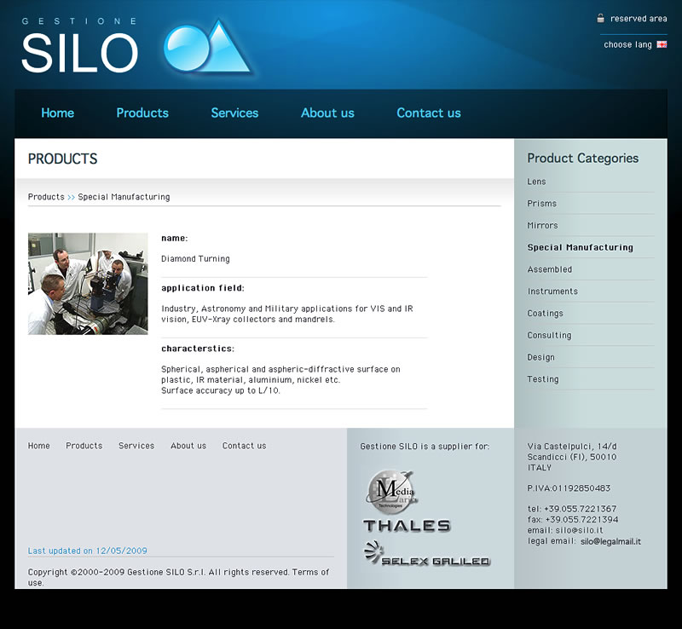Click the padlock icon beside reserved area

pos(601,18)
